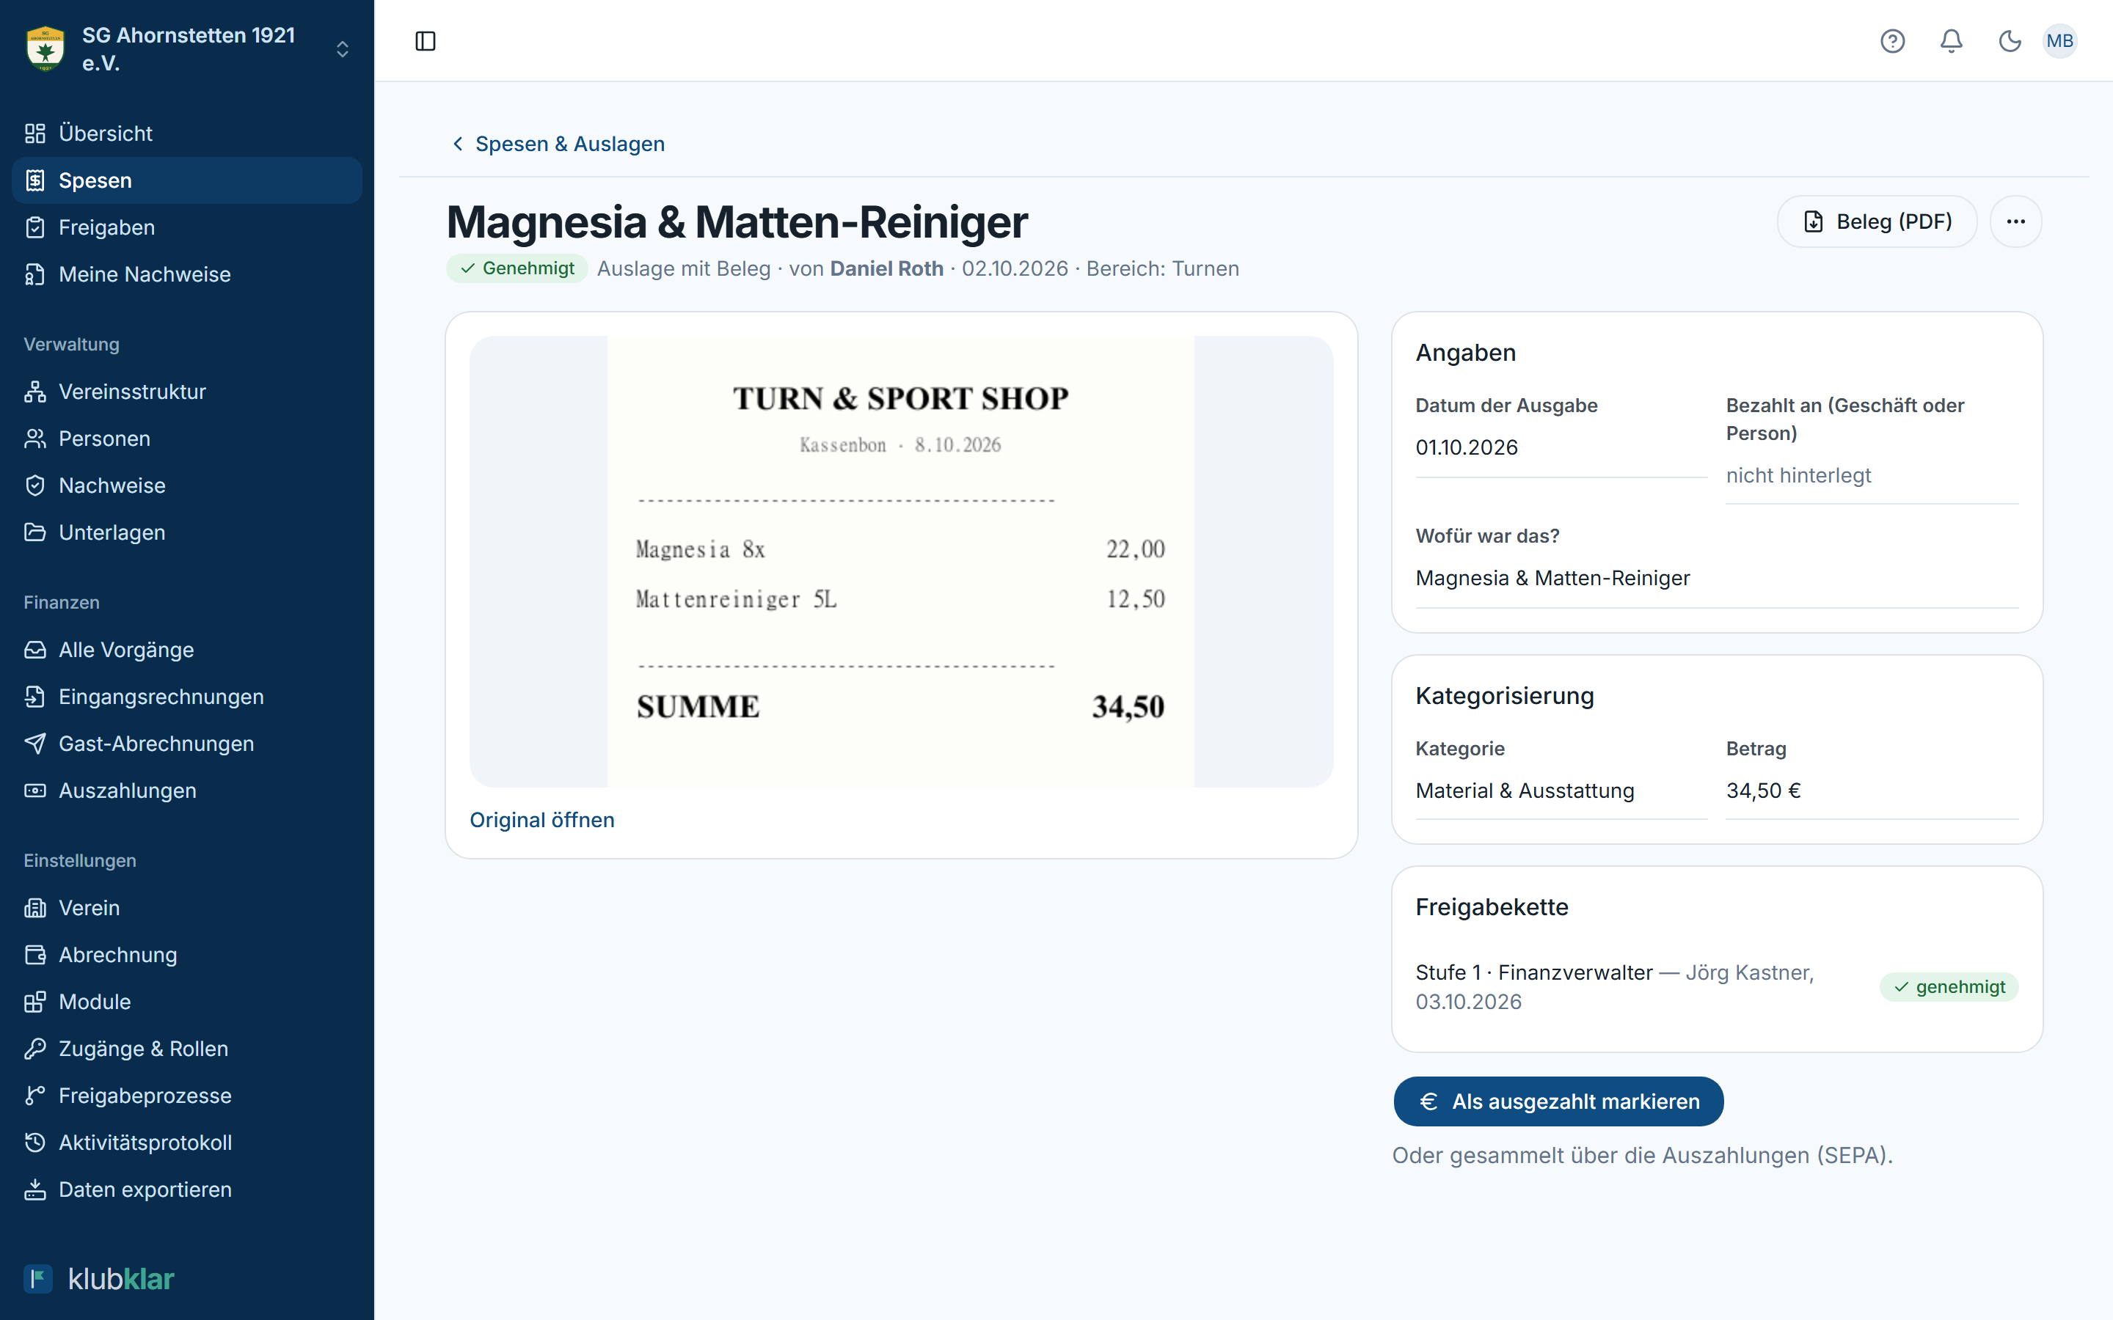This screenshot has width=2113, height=1320.
Task: Open the MB user avatar menu
Action: (2059, 41)
